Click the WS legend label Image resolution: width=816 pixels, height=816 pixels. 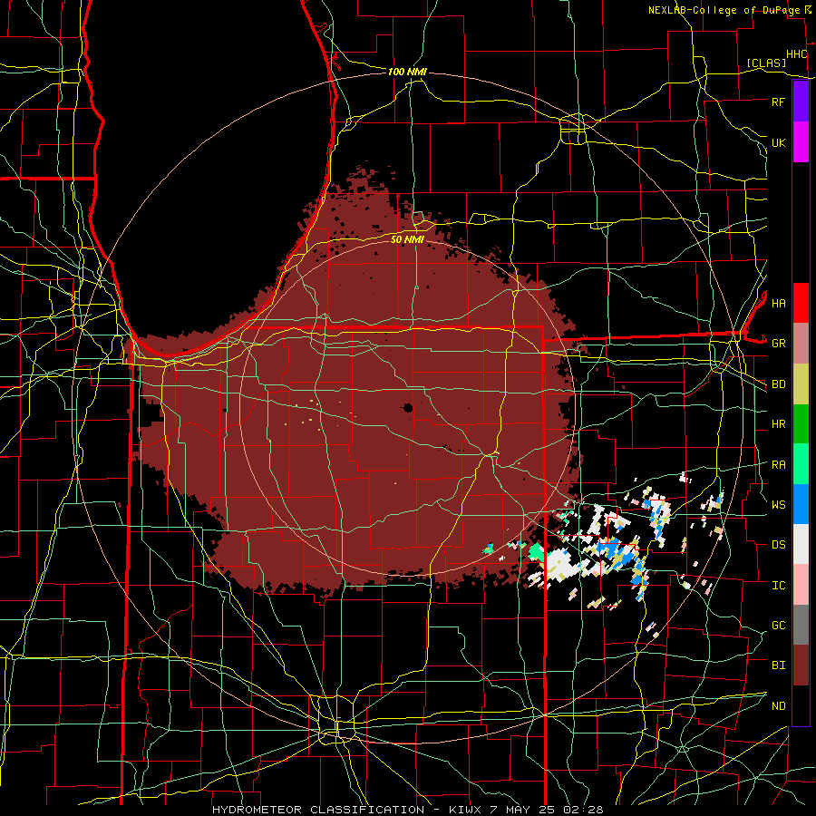point(778,505)
